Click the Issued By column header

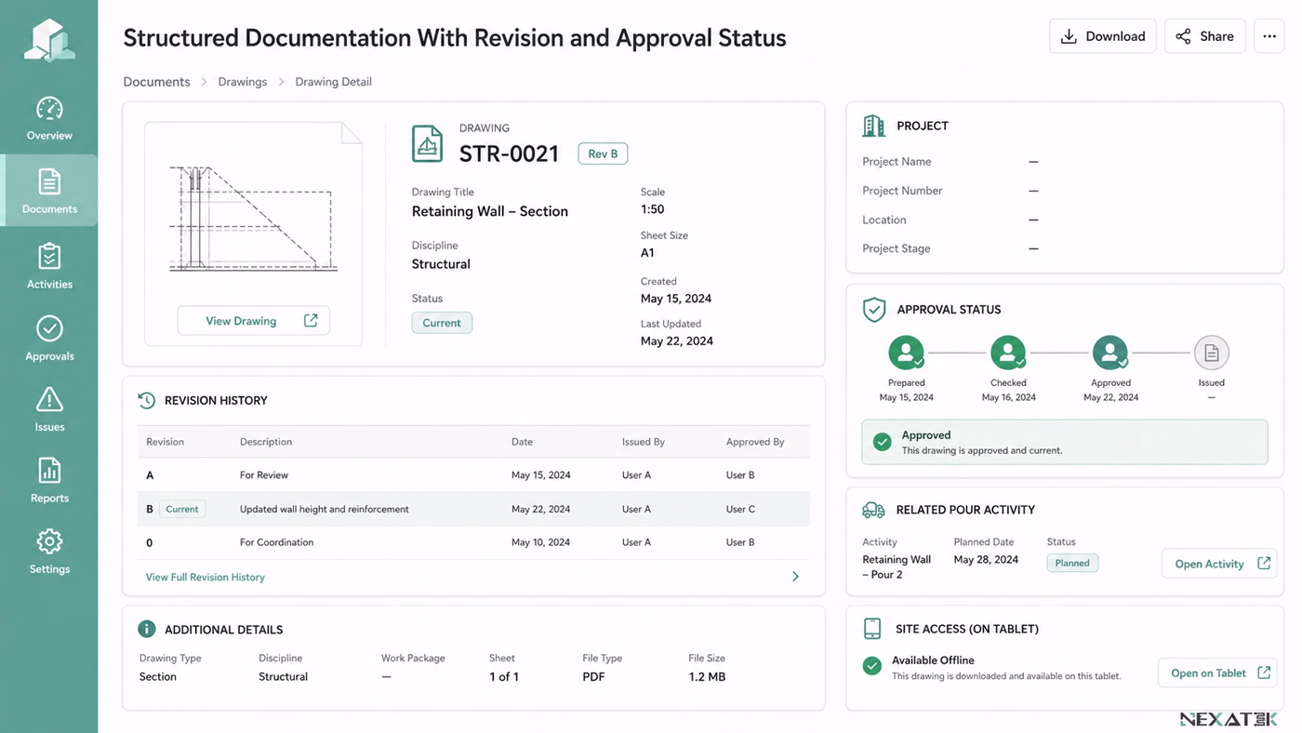tap(644, 442)
